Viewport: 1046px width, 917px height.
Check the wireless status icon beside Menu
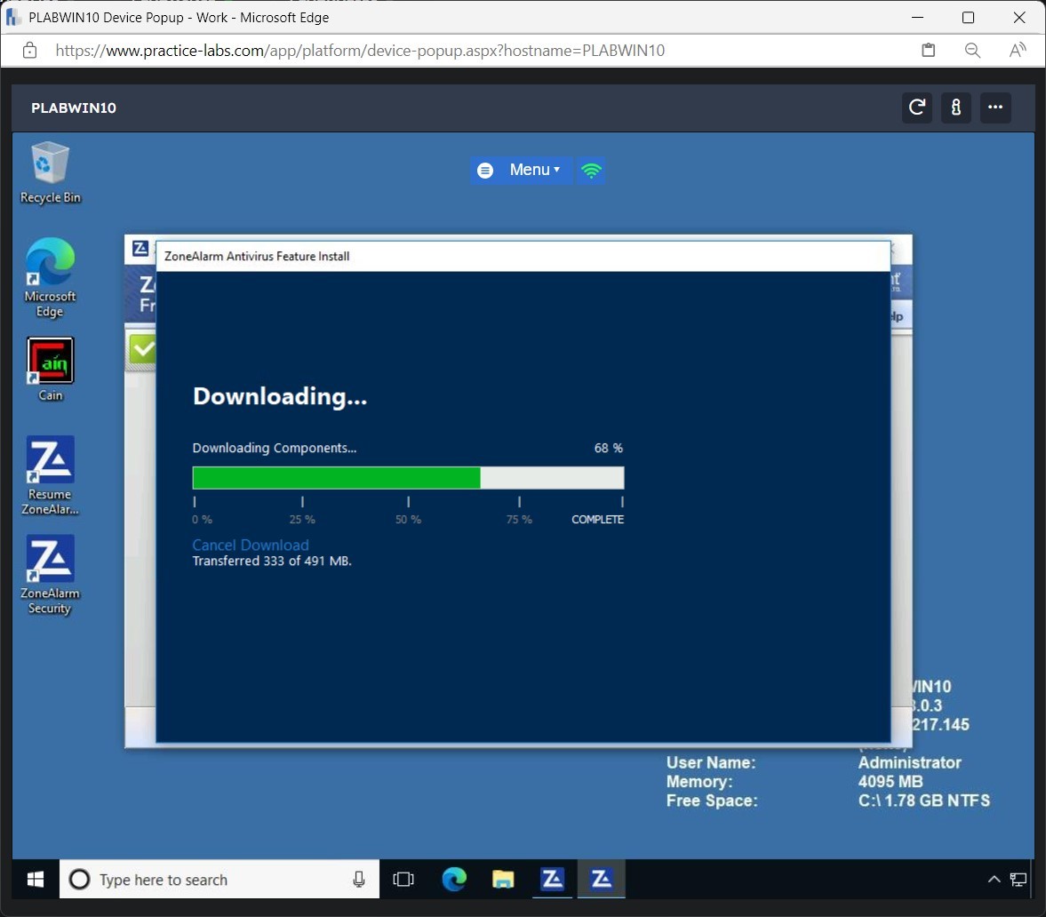tap(591, 170)
